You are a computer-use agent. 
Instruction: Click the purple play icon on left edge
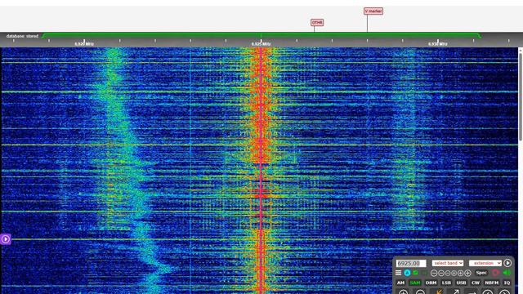6,239
